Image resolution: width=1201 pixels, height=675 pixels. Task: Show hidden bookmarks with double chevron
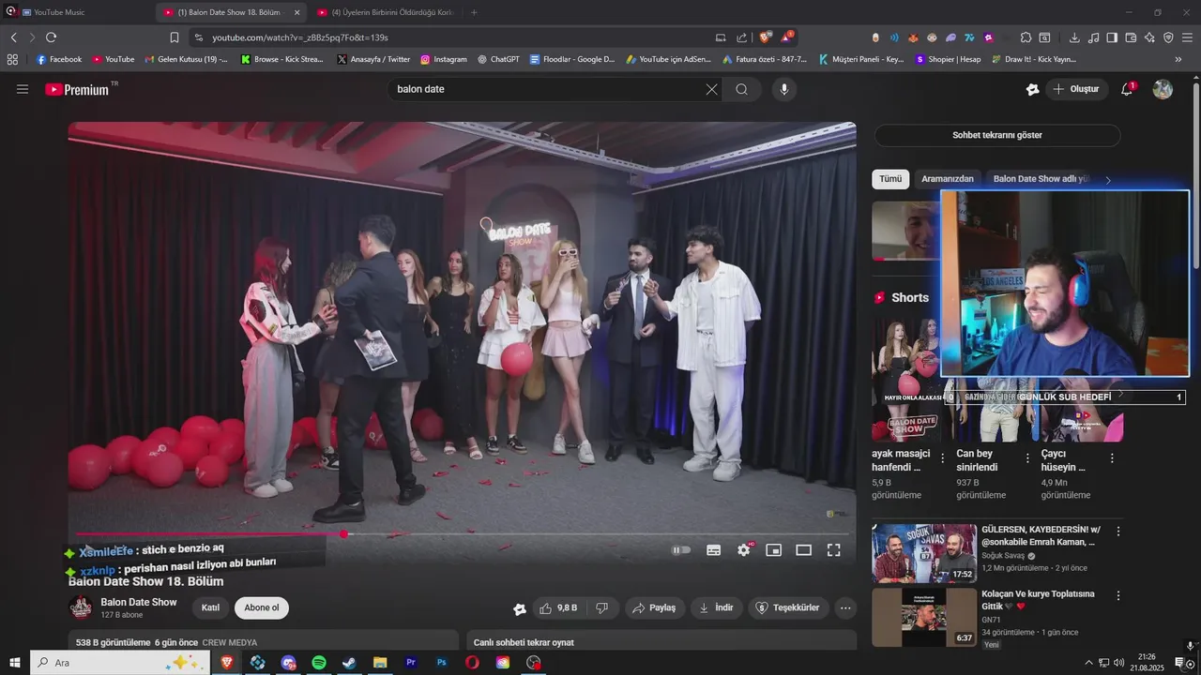pos(1178,59)
